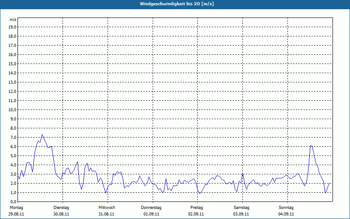Select the 16,0 y-axis label
Viewport: 350px width, 219px height.
[x=12, y=54]
